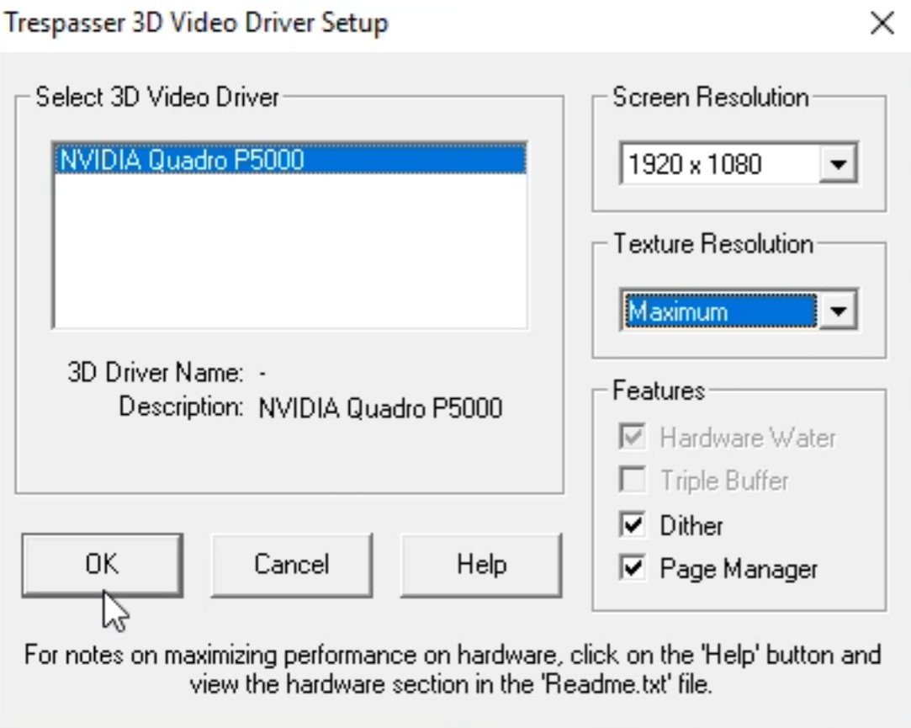Screen dimensions: 911x728
Task: Expand the Texture Resolution dropdown arrow
Action: click(837, 312)
